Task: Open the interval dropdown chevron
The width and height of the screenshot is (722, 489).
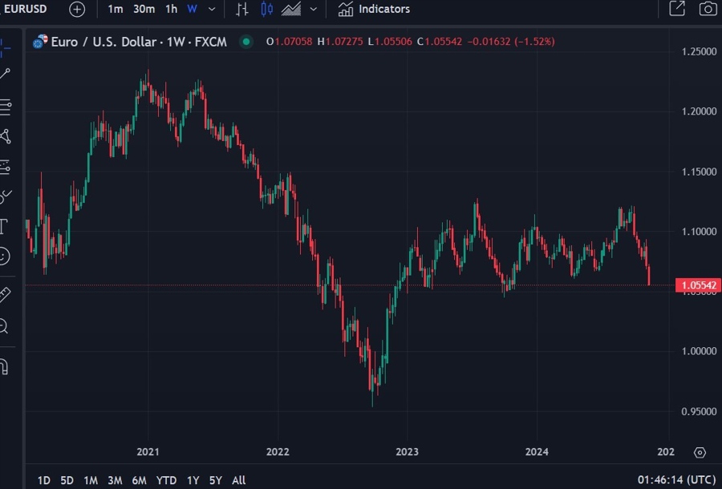Action: coord(210,10)
